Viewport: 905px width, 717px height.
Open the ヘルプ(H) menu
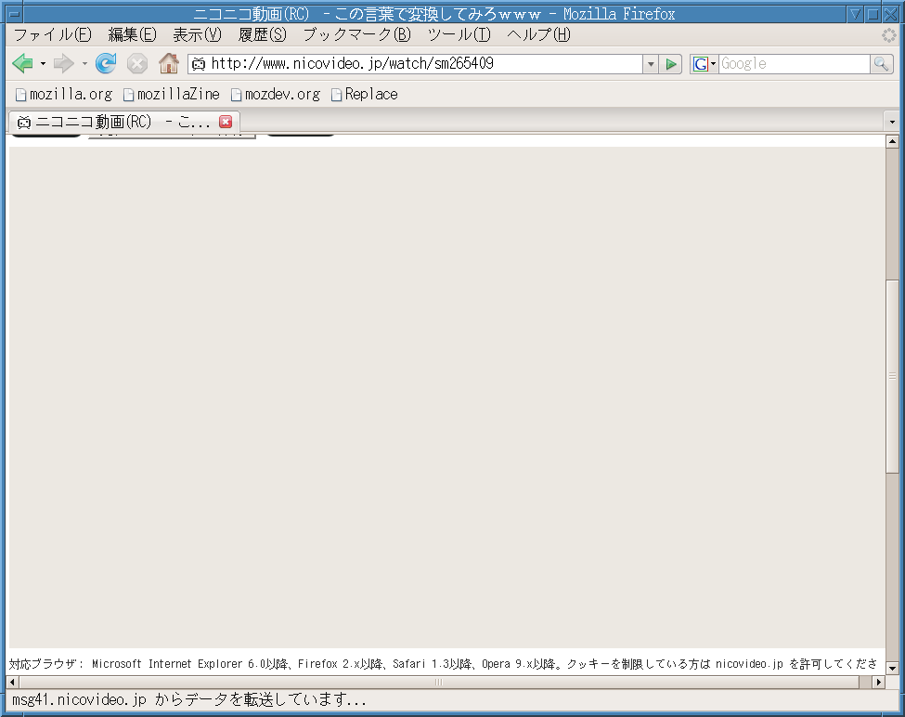point(538,35)
